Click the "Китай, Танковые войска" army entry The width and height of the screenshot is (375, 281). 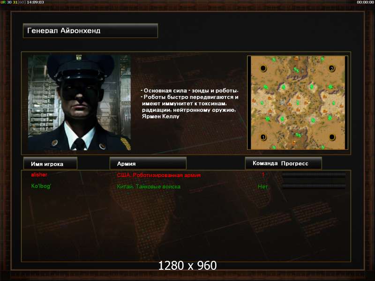pos(149,186)
